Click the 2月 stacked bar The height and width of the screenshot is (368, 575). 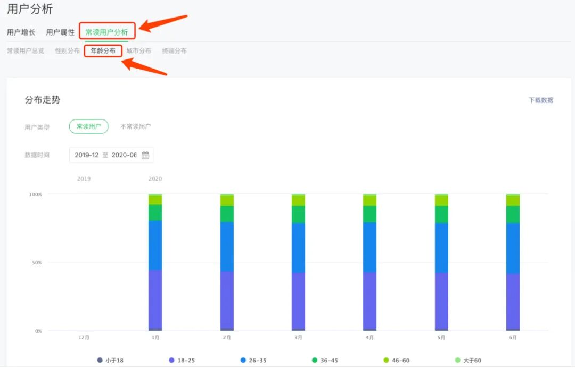(227, 262)
